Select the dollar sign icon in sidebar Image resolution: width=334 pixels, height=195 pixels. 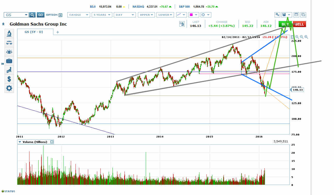pos(9,79)
